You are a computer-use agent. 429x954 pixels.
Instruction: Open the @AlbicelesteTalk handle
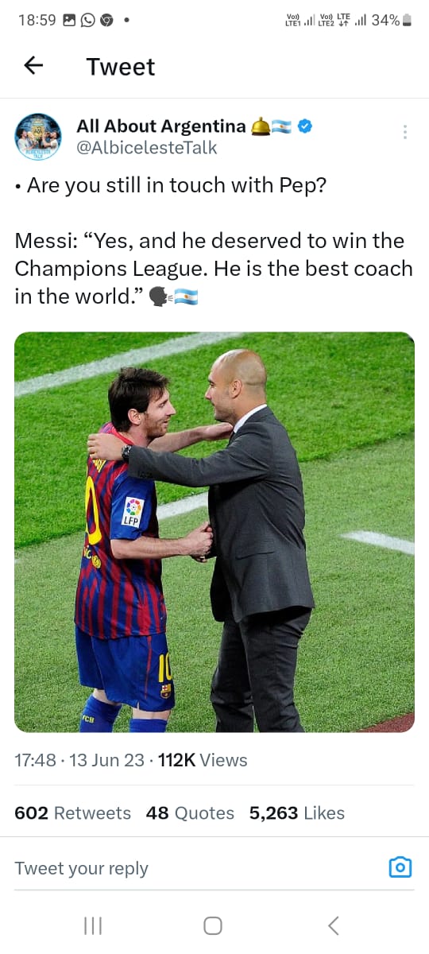point(146,148)
